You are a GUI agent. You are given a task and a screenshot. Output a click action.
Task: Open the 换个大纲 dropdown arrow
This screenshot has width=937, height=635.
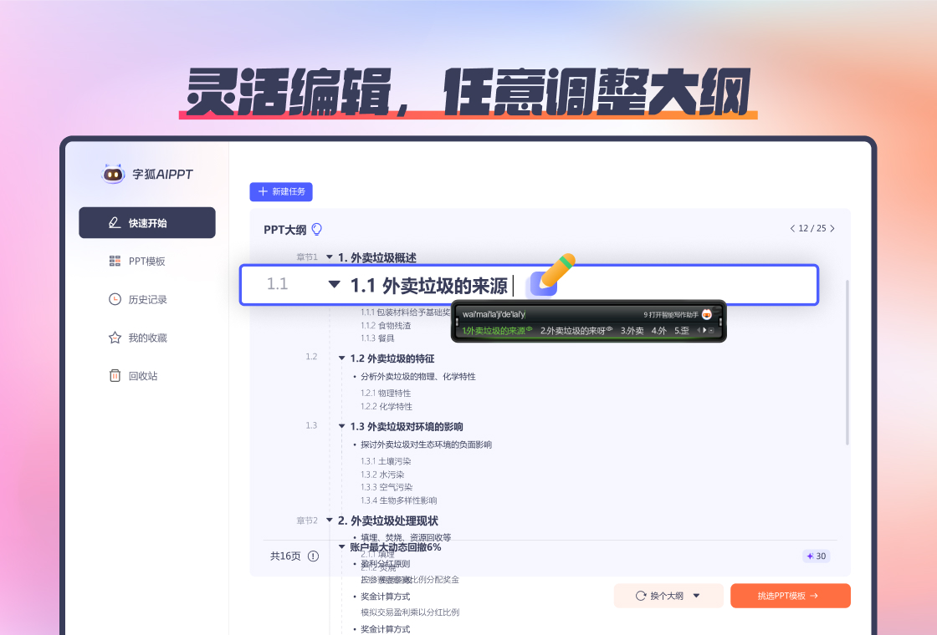tap(694, 595)
